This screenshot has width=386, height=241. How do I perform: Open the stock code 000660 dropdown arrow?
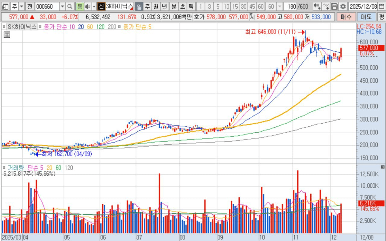coord(62,6)
